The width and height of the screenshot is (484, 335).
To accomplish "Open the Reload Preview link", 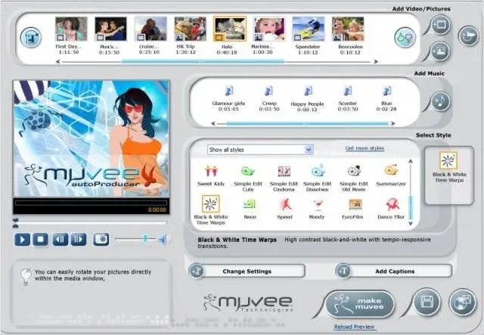I will tap(354, 327).
